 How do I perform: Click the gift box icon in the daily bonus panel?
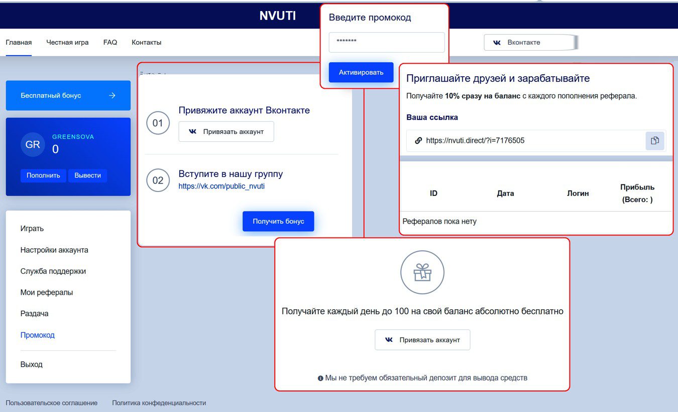(x=422, y=272)
